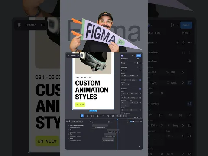The image size is (208, 156).
Task: Click the more options ellipsis in Frame row
Action: (140, 63)
